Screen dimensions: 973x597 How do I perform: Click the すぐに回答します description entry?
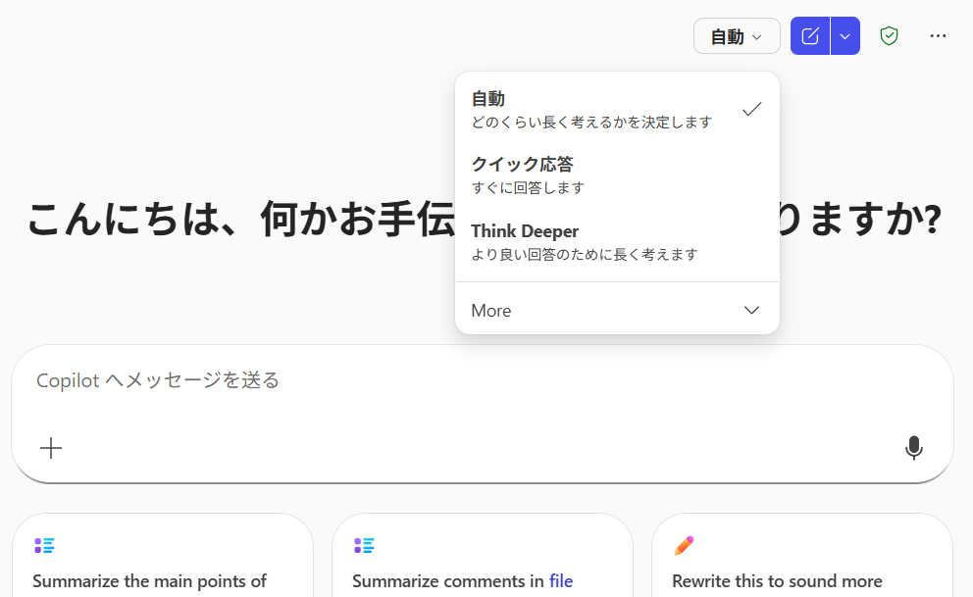528,187
